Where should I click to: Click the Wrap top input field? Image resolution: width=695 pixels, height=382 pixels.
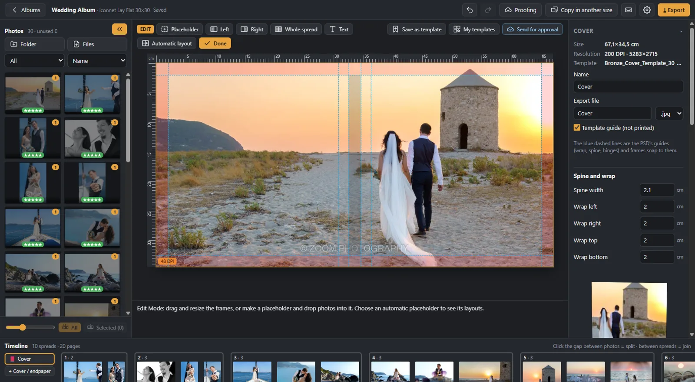click(657, 240)
